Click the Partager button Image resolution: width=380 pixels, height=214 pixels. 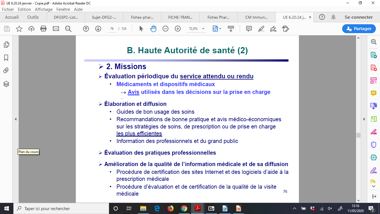tap(359, 29)
